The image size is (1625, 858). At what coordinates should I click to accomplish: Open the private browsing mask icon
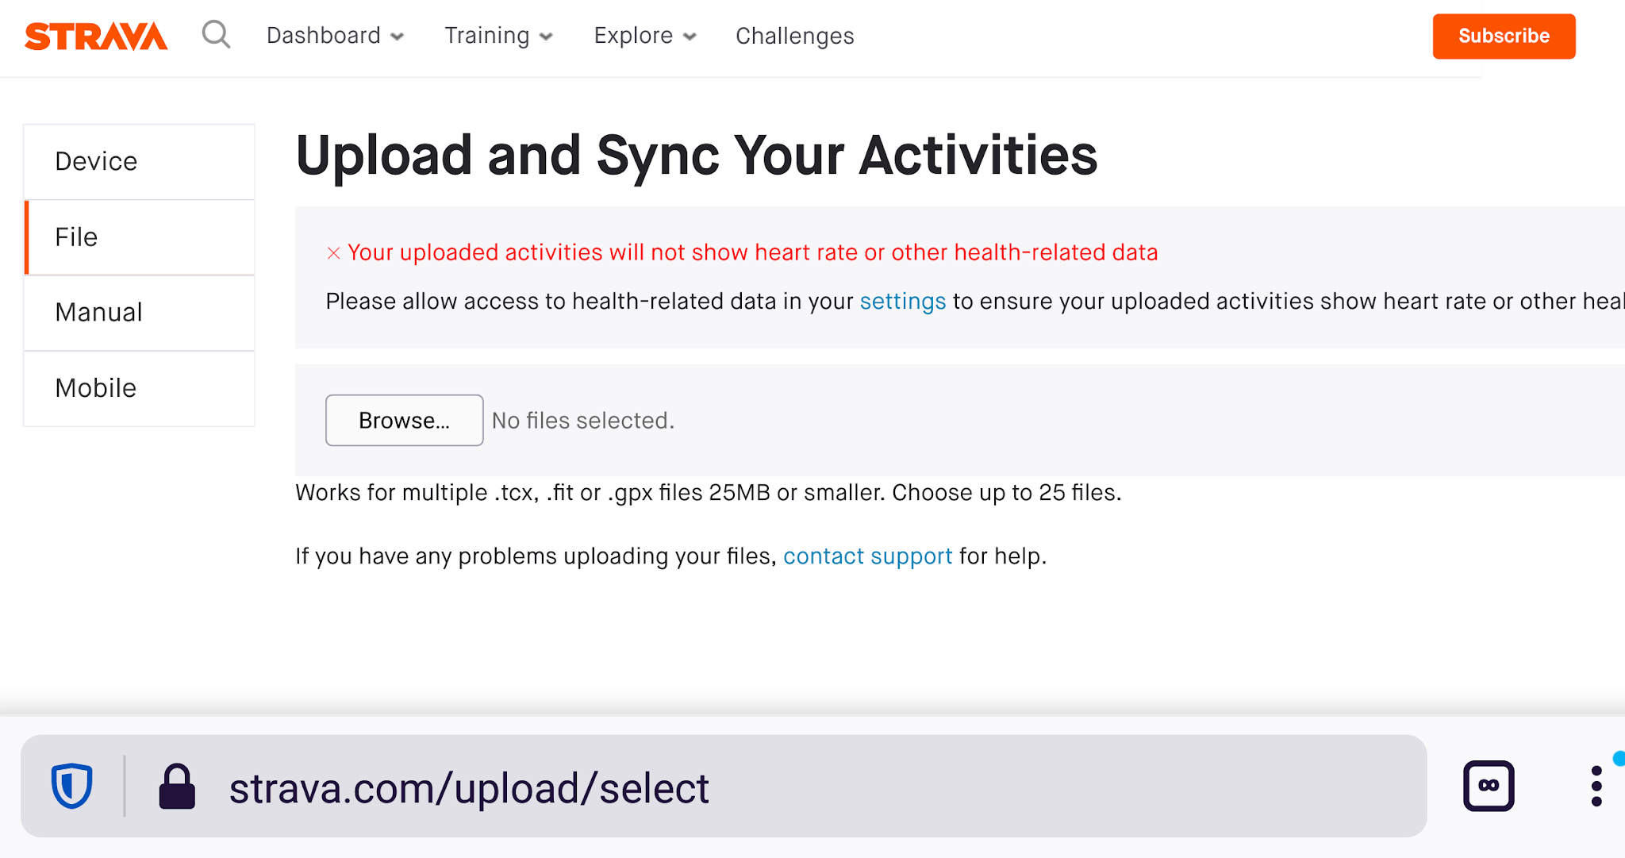pyautogui.click(x=1488, y=786)
